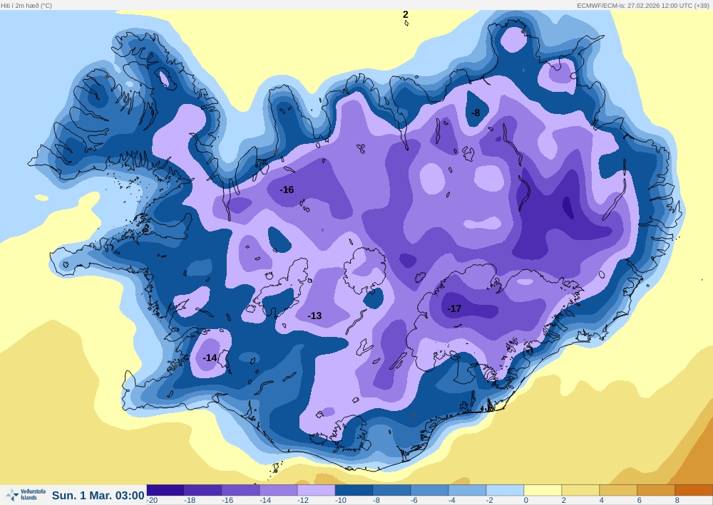Click the 4 tick label on the legend
This screenshot has height=505, width=713.
[x=602, y=501]
